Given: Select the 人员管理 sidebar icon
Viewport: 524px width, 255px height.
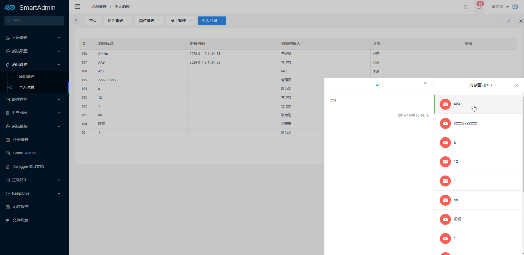Looking at the screenshot, I should coord(7,38).
